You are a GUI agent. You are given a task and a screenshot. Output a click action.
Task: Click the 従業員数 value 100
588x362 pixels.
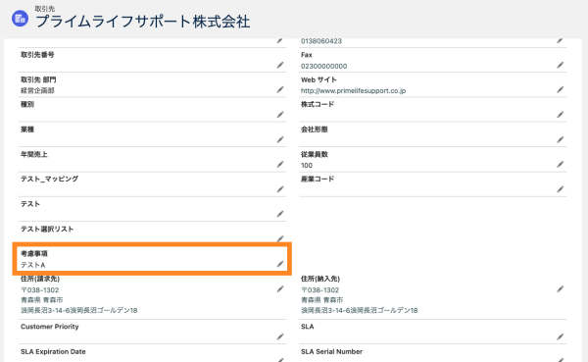point(307,165)
